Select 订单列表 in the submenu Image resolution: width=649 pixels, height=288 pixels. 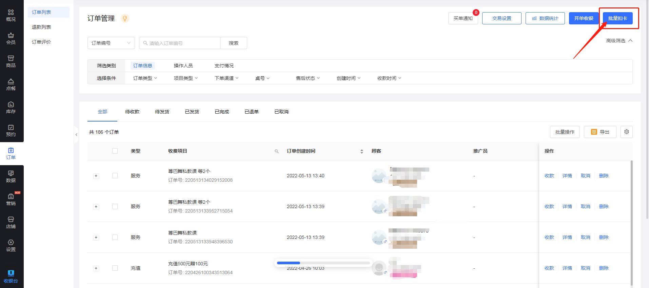[48, 12]
